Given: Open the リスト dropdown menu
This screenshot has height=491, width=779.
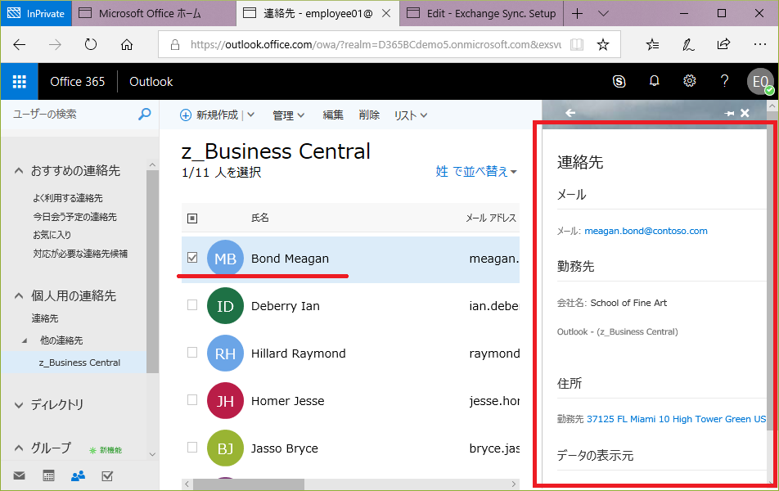Looking at the screenshot, I should (x=411, y=115).
